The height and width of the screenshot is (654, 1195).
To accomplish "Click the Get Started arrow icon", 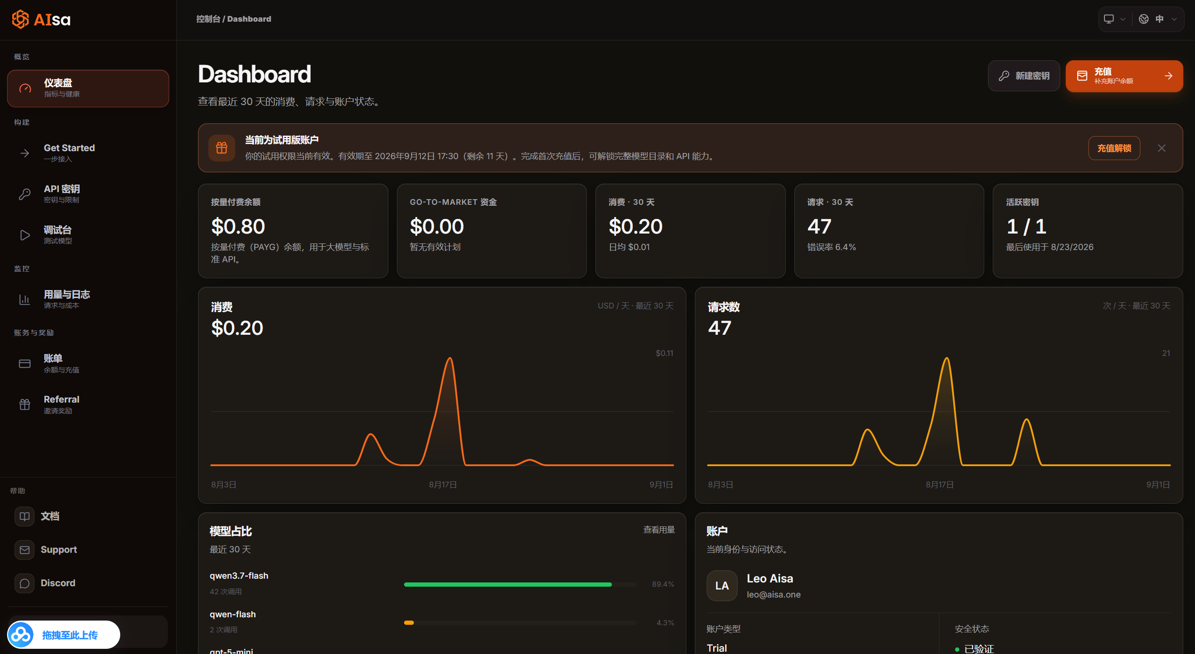I will click(x=25, y=153).
